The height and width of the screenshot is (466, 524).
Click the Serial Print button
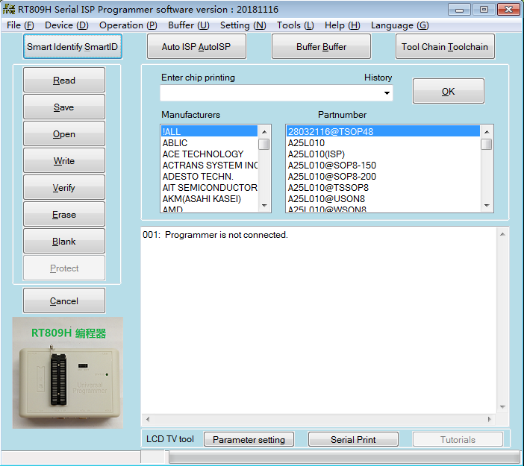pos(353,440)
